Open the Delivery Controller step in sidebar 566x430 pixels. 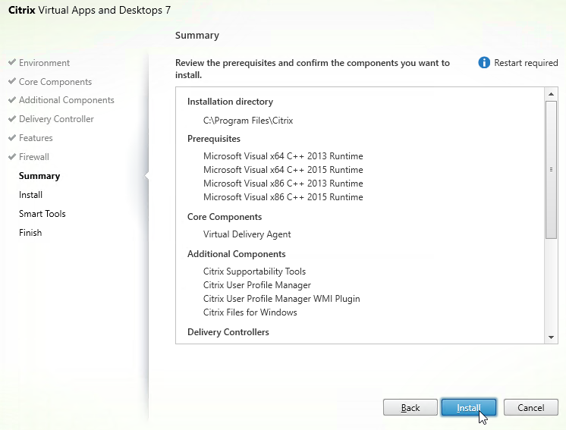click(x=56, y=119)
